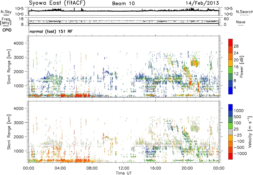253x175 pixels.
Task: Click the right "10^0" N.Search axis label
Action: tap(228, 14)
